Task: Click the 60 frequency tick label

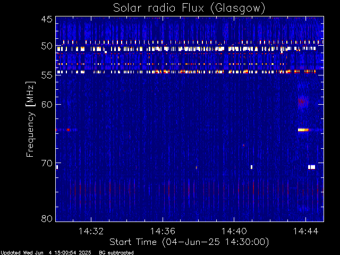Action: tap(47, 104)
